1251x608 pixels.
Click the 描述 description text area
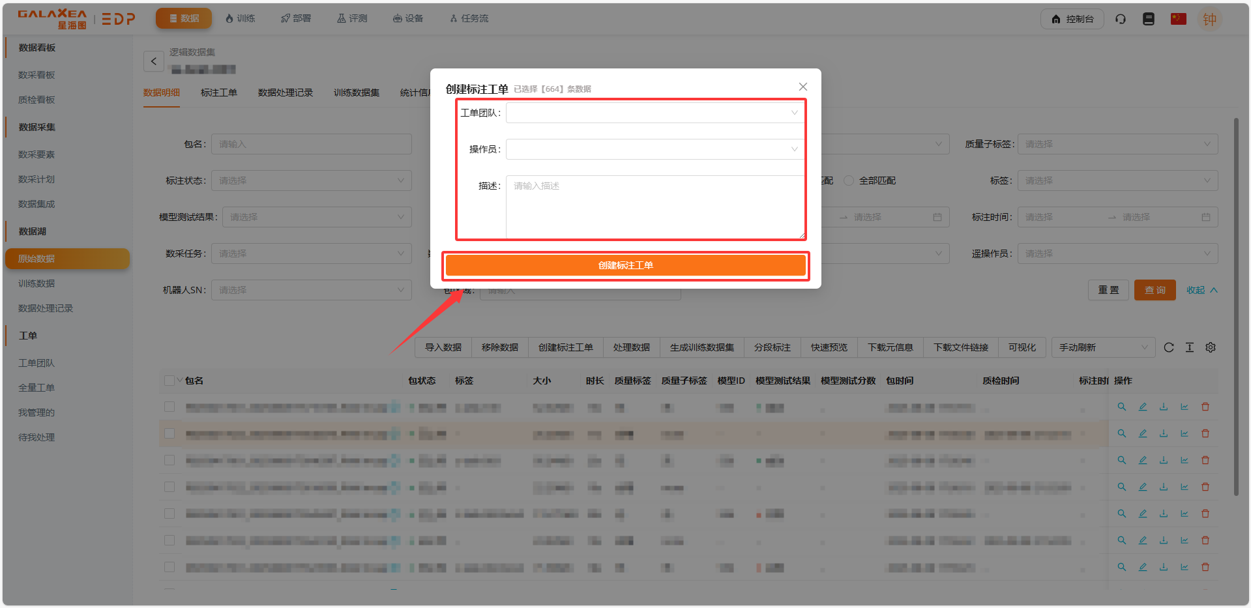[x=655, y=207]
